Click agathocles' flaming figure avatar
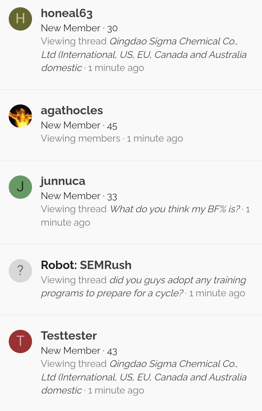The height and width of the screenshot is (411, 262). (20, 116)
